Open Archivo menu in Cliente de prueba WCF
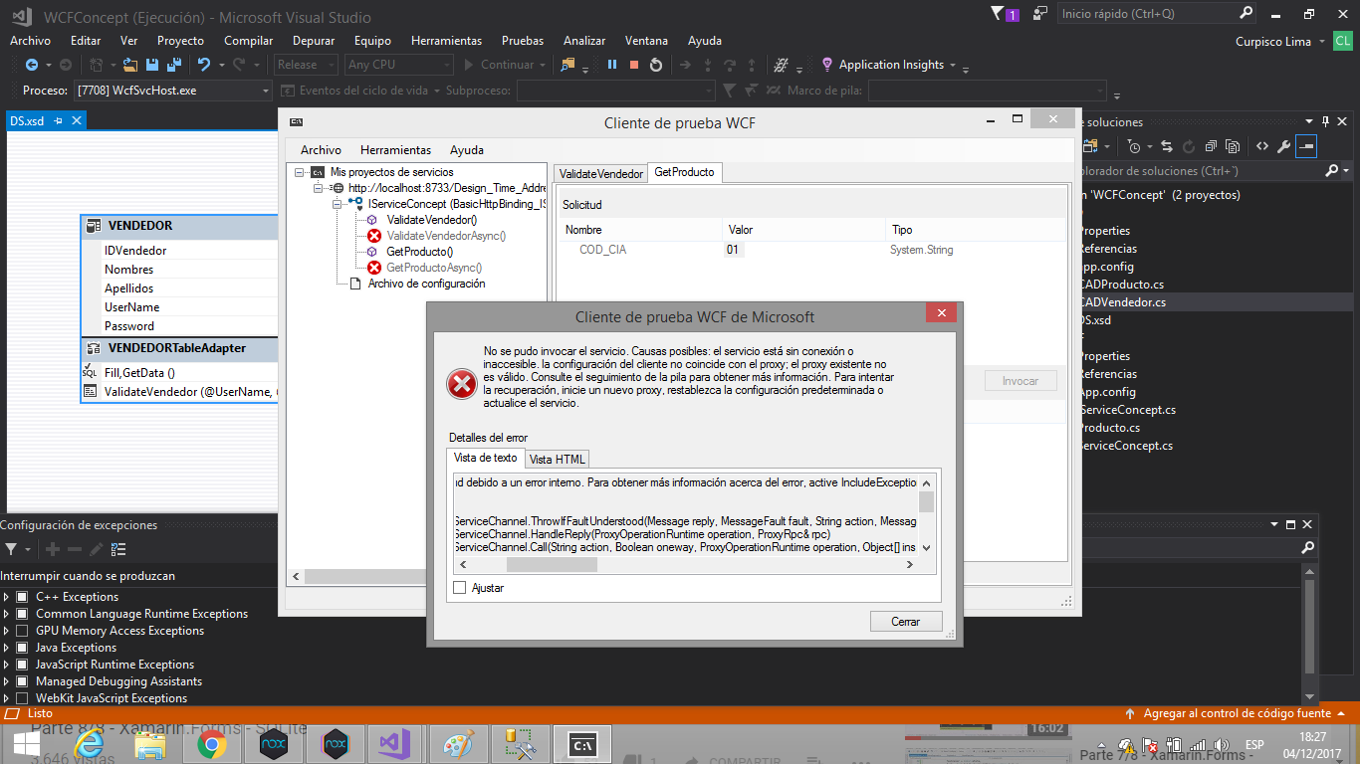The height and width of the screenshot is (764, 1360). [321, 150]
